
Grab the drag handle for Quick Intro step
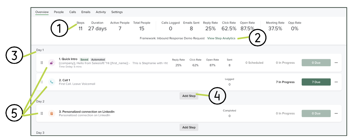[x=42, y=63]
